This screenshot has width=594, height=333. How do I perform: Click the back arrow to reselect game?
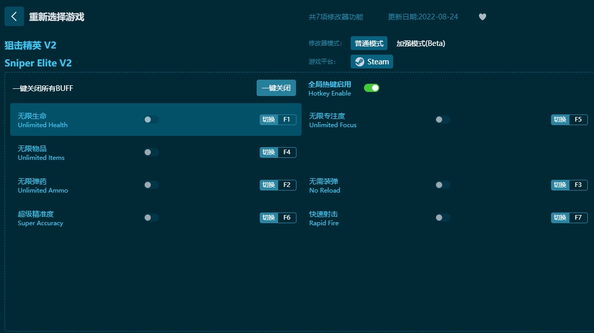pos(14,16)
